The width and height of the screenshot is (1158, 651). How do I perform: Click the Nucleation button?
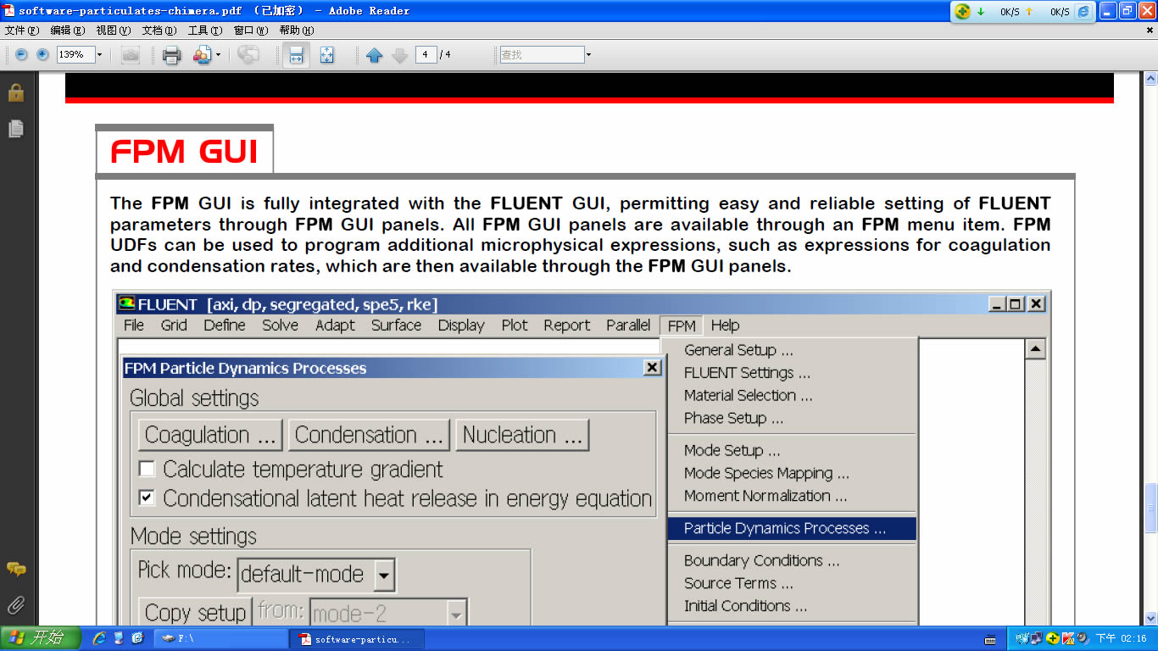coord(521,434)
